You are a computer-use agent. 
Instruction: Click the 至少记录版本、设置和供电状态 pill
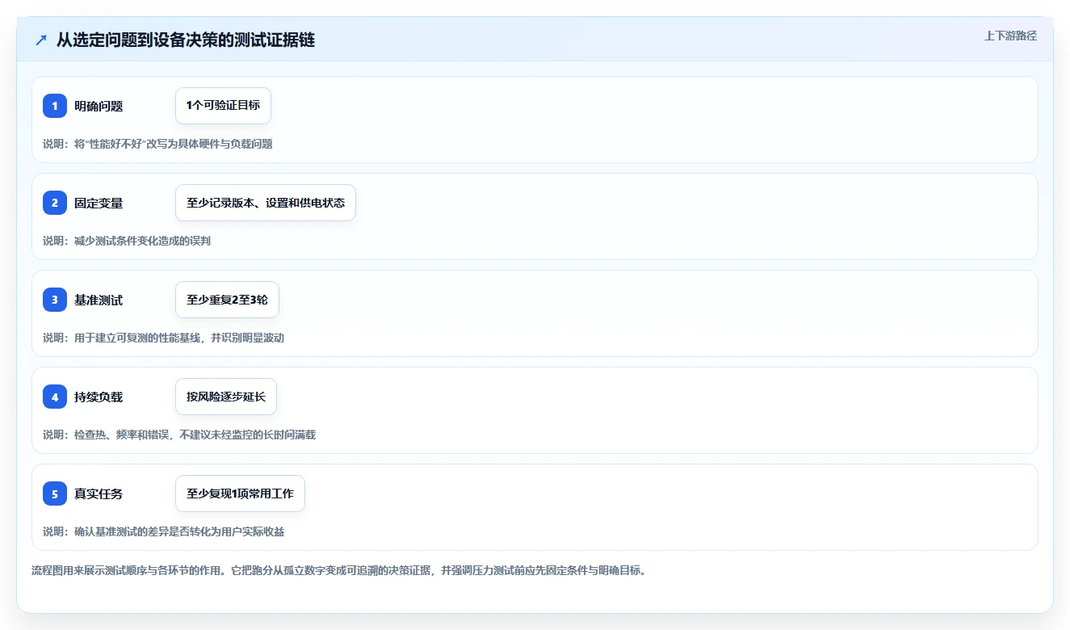pos(266,203)
